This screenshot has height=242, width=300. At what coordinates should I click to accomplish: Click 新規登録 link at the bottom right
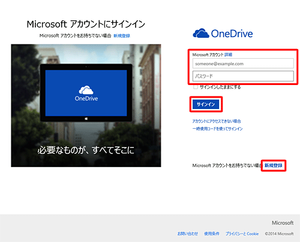click(274, 165)
